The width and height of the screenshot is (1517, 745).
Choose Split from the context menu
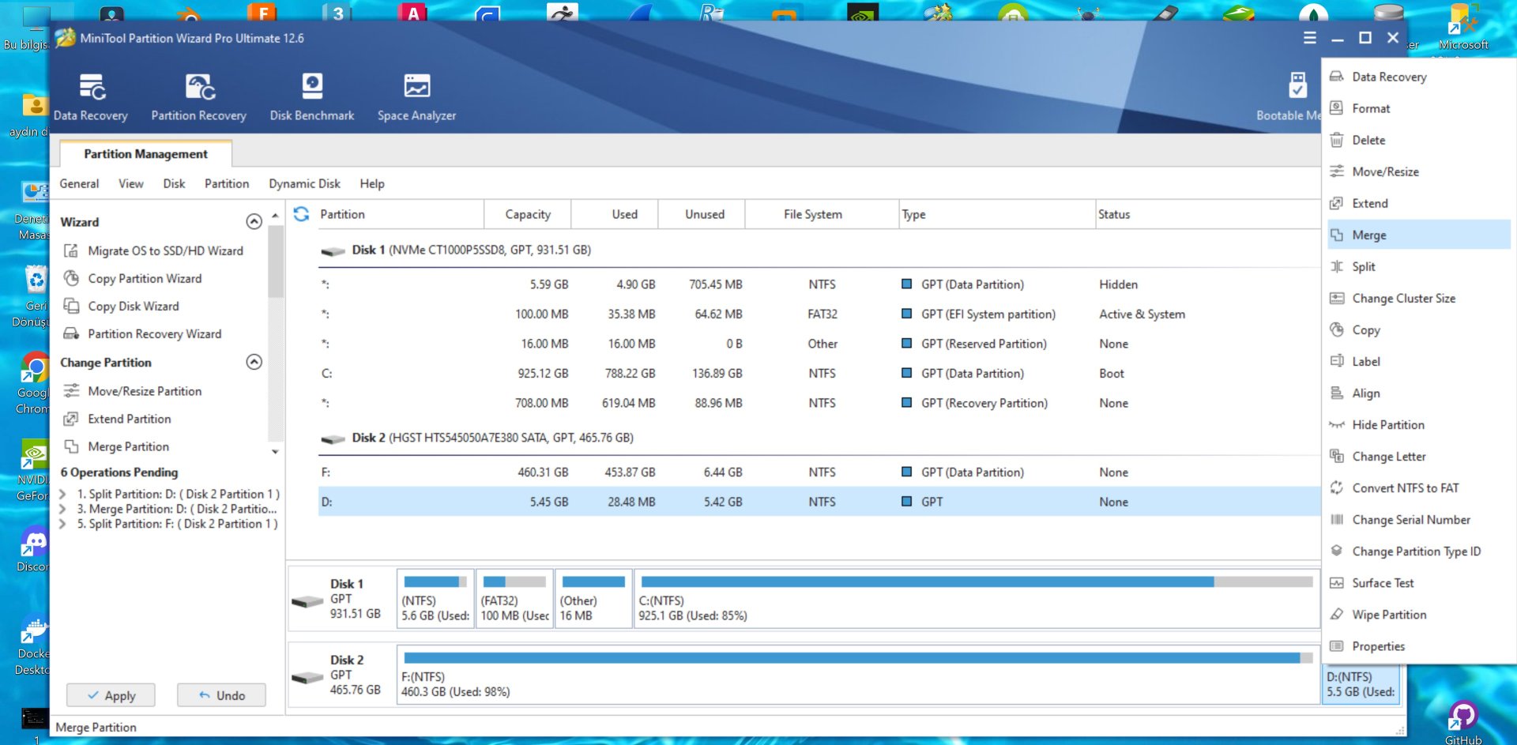1363,267
